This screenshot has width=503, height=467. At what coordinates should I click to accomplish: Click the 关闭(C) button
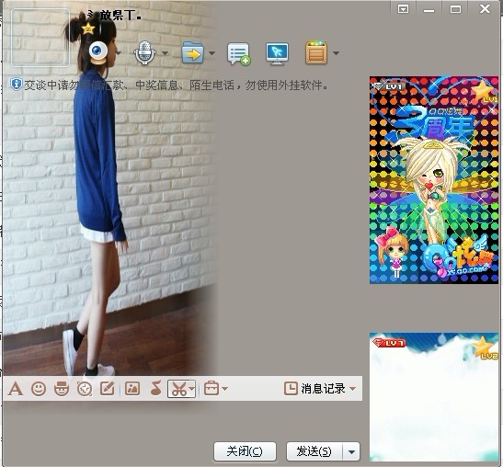pos(245,451)
